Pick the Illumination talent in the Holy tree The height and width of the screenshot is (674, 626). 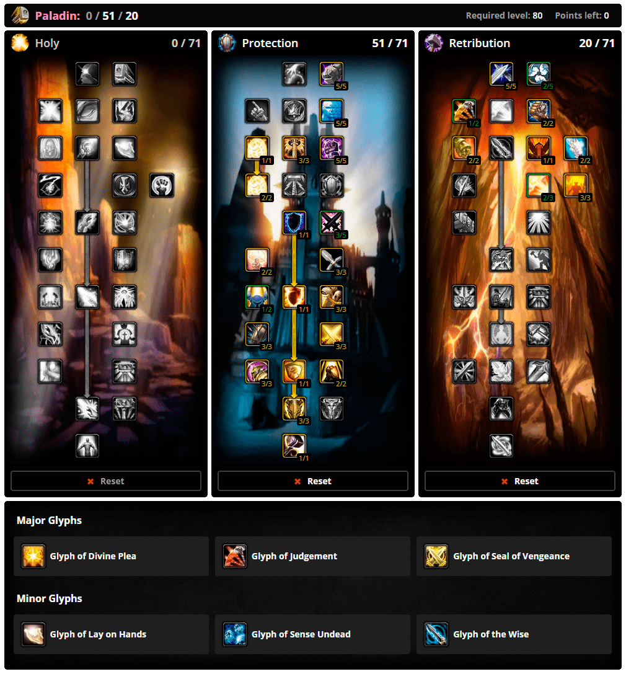(x=87, y=148)
